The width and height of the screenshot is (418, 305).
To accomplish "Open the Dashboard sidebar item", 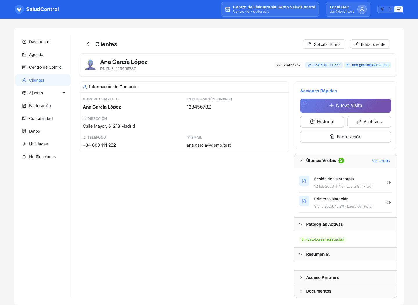I will click(43, 42).
